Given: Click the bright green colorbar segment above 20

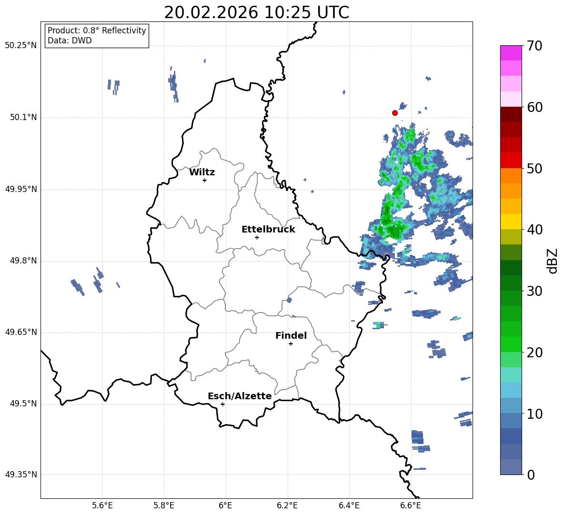Looking at the screenshot, I should point(511,344).
